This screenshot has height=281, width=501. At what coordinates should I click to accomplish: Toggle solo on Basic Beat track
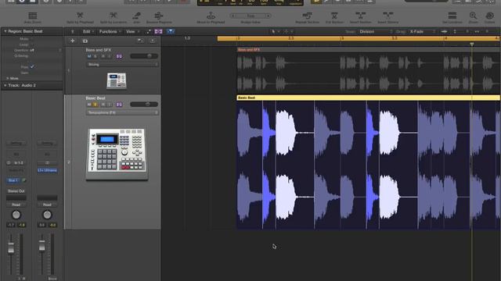tap(95, 105)
